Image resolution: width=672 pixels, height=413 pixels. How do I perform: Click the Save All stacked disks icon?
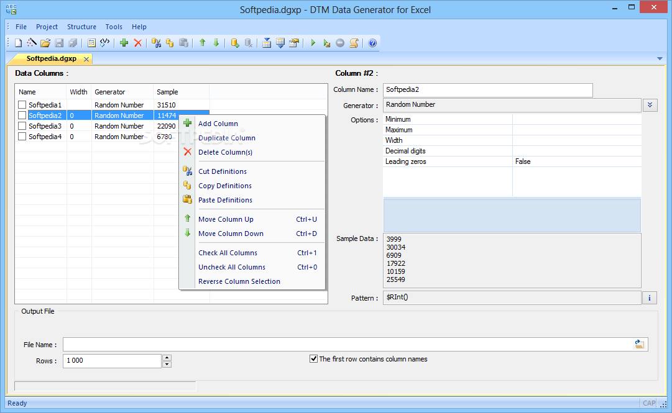pyautogui.click(x=73, y=43)
